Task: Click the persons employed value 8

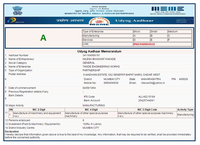Action: click(x=83, y=120)
